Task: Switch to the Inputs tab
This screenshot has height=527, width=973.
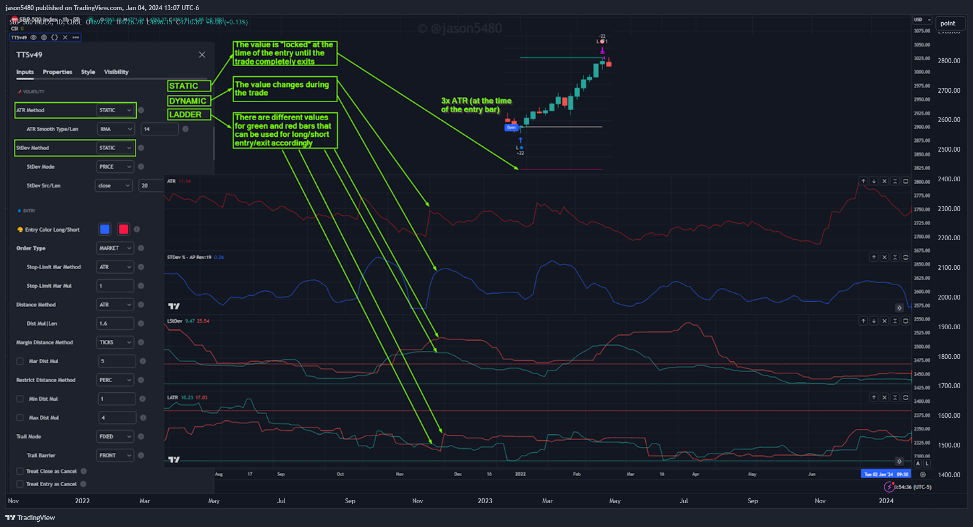Action: [25, 72]
